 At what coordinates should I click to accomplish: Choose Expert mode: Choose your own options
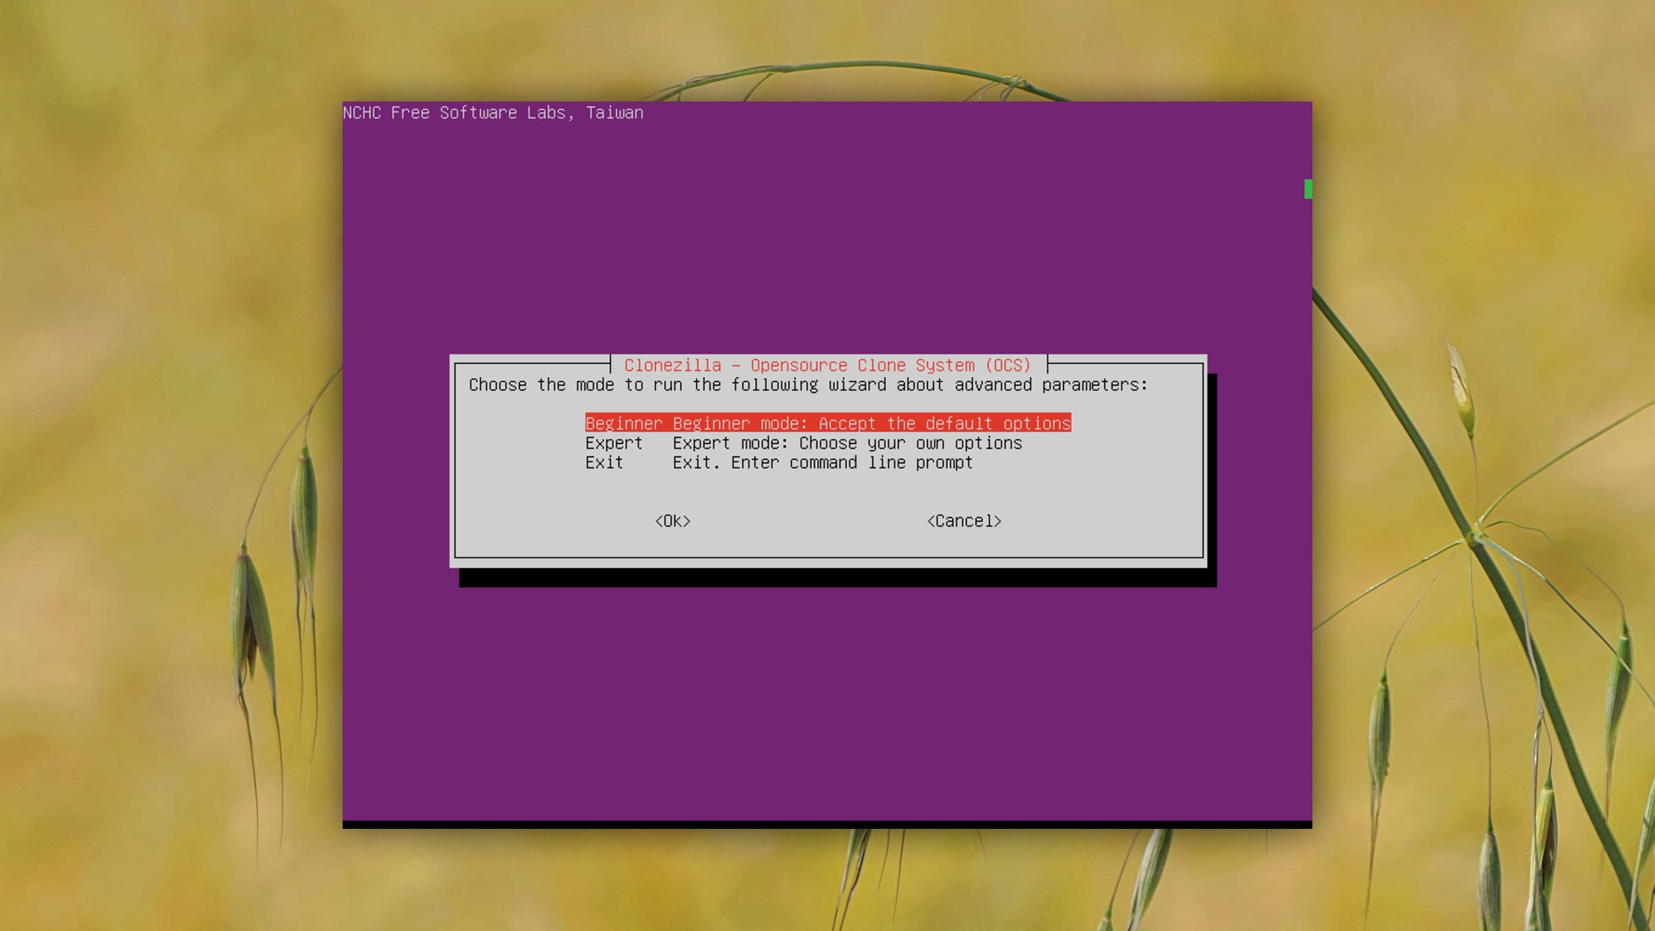point(804,443)
